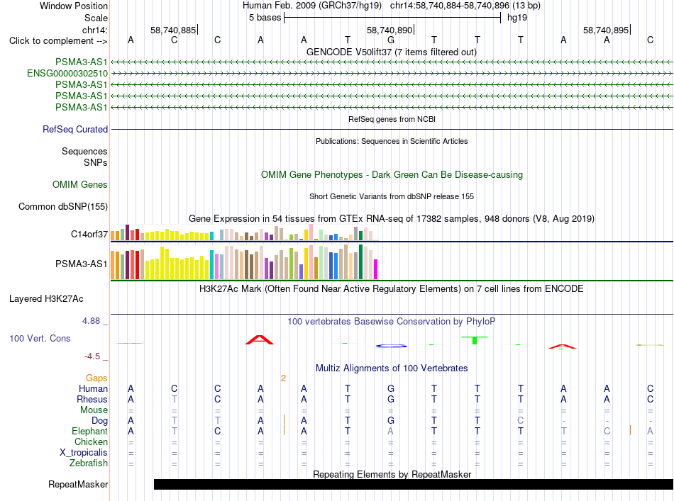Click the '5 bases' scale label
This screenshot has width=674, height=501.
265,18
